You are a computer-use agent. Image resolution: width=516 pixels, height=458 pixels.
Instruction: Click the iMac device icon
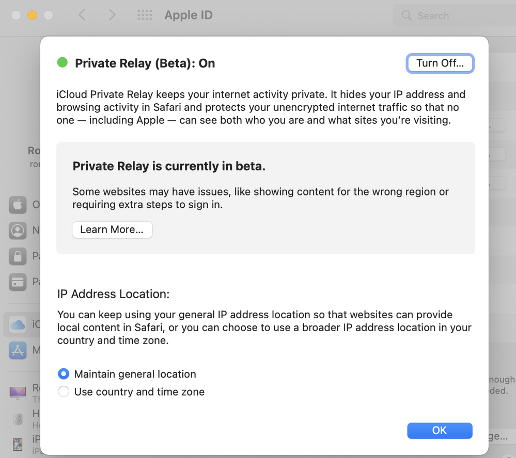coord(18,392)
